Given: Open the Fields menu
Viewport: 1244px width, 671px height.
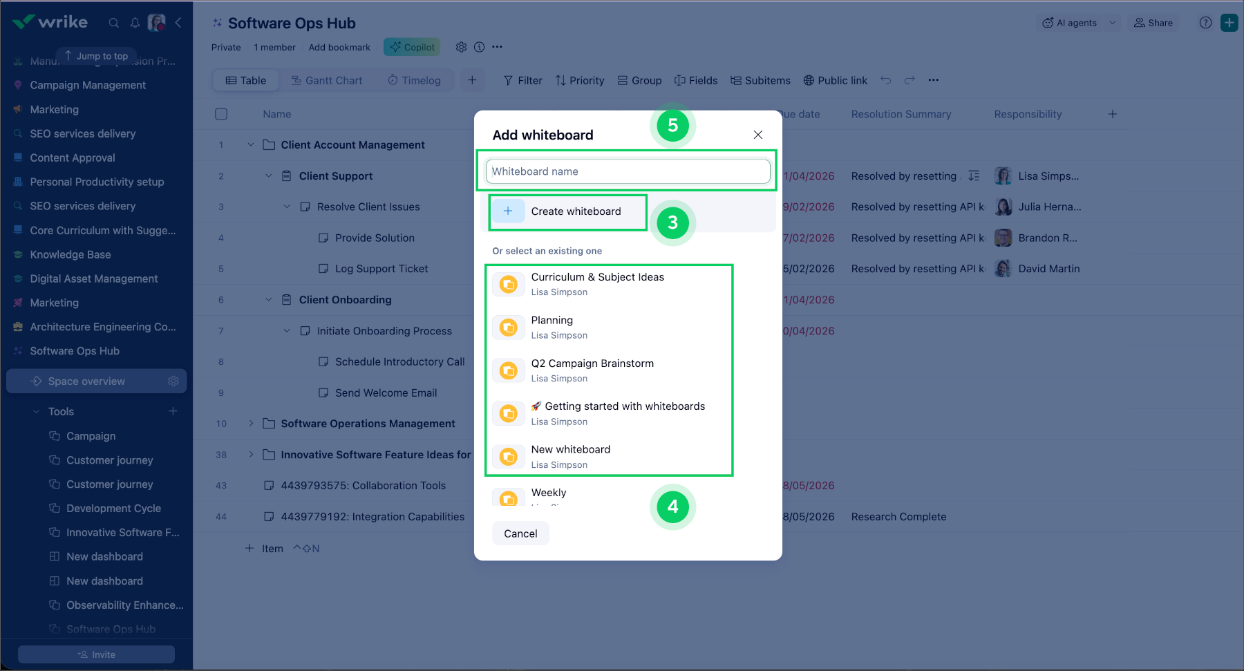Looking at the screenshot, I should tap(696, 80).
